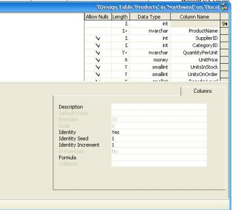Select the UnitsInStock row selector
Image resolution: width=232 pixels, height=210 pixels.
[224, 67]
